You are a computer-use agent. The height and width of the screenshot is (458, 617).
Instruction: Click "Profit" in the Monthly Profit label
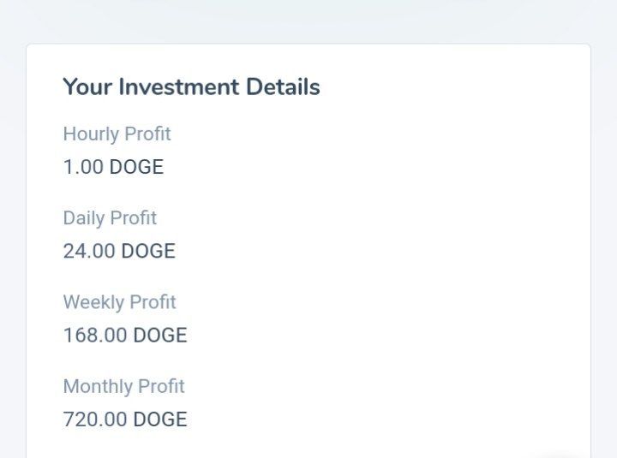162,387
